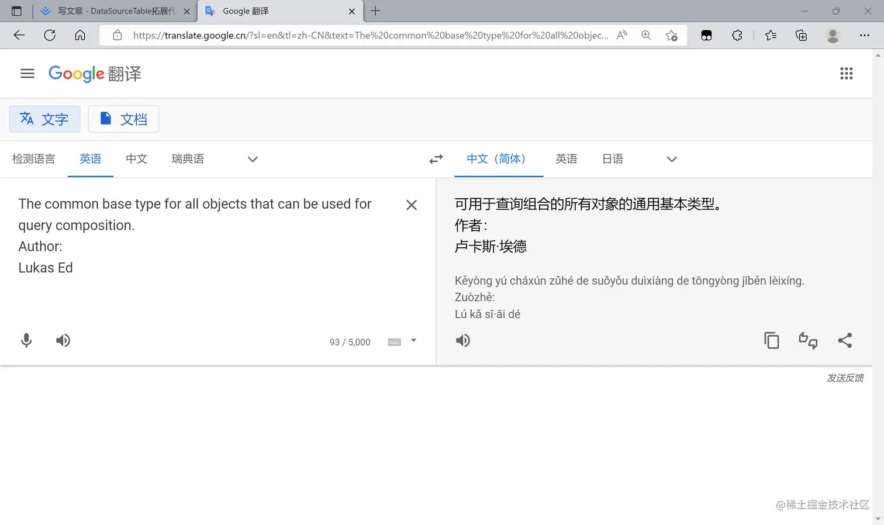Viewport: 884px width, 525px height.
Task: Go back to the previous page
Action: [x=19, y=36]
